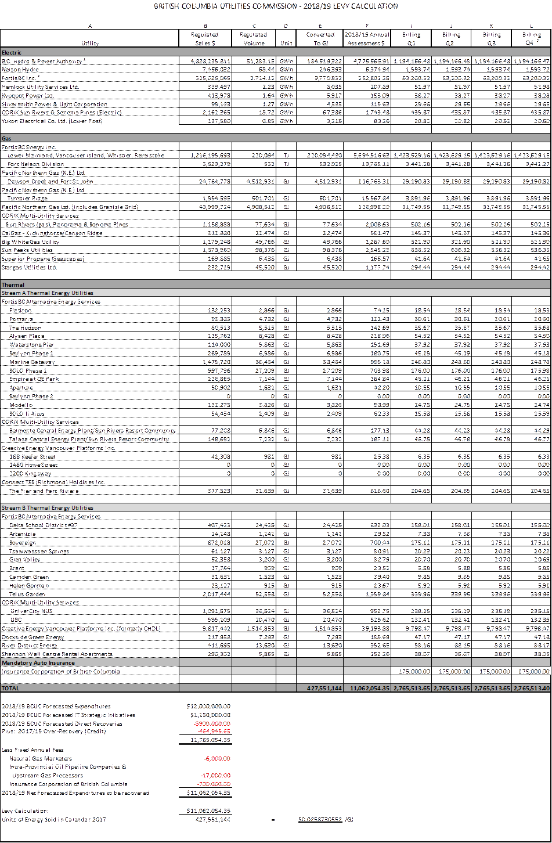Select the Levy Calculation: label
The image size is (552, 843).
pyautogui.click(x=25, y=810)
